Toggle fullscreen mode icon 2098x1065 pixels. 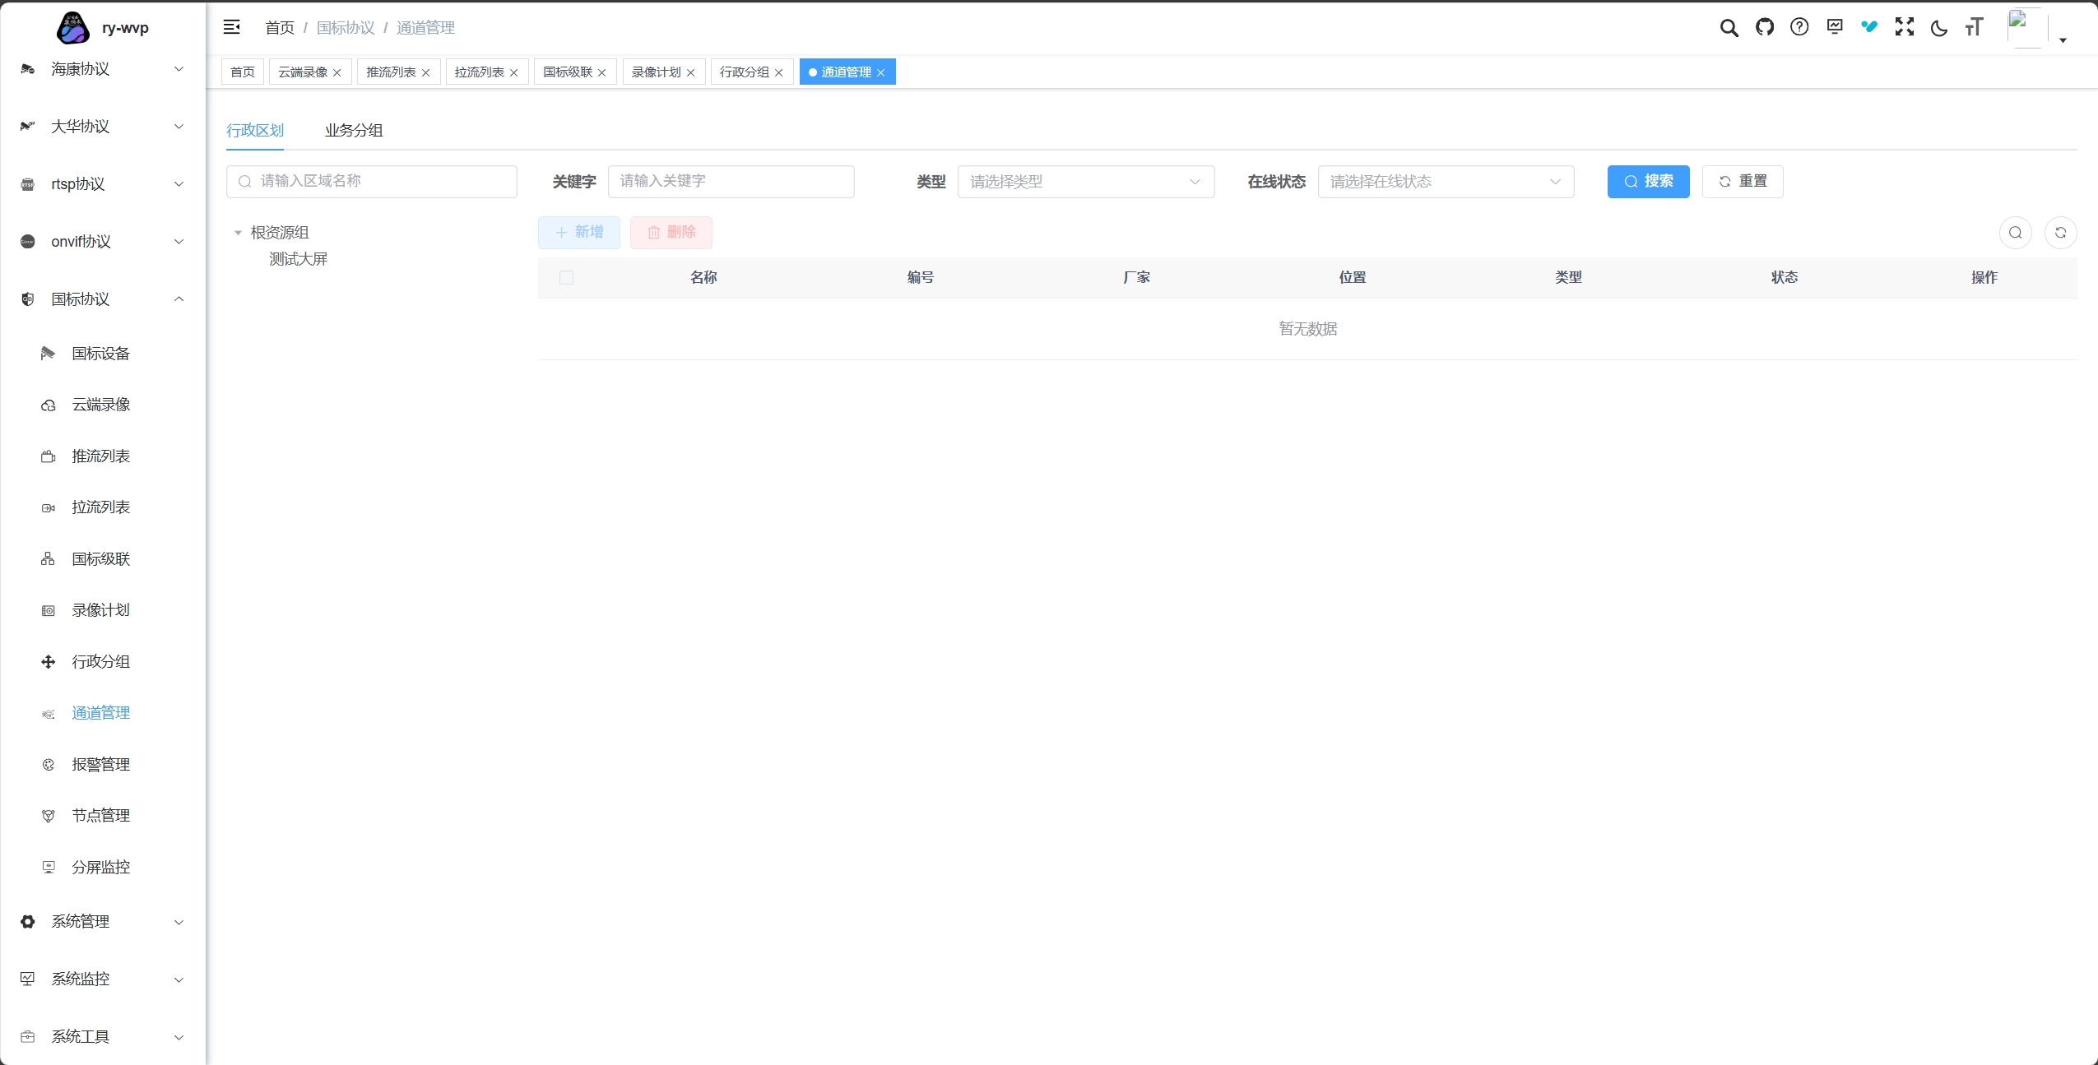(1904, 27)
